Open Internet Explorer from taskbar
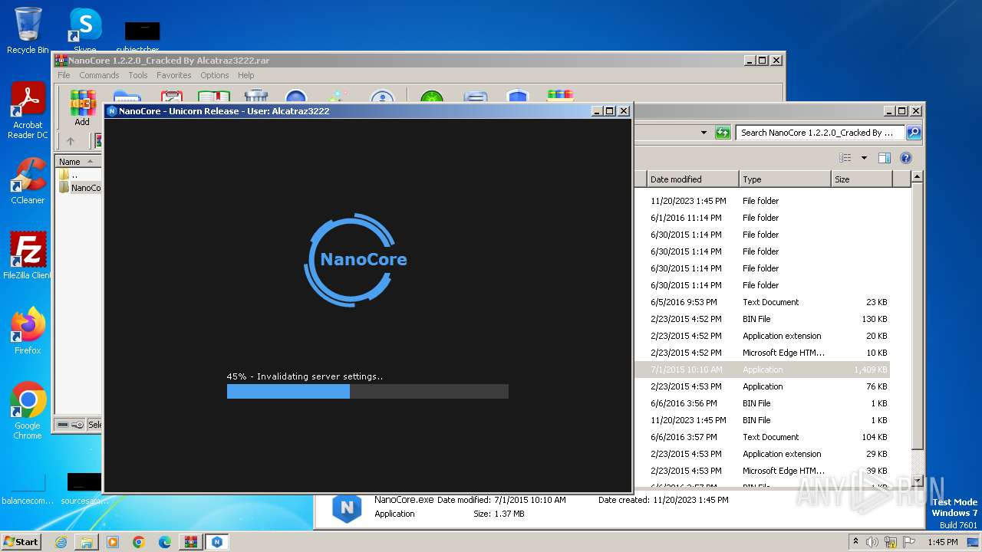Viewport: 982px width, 552px height. pyautogui.click(x=61, y=542)
